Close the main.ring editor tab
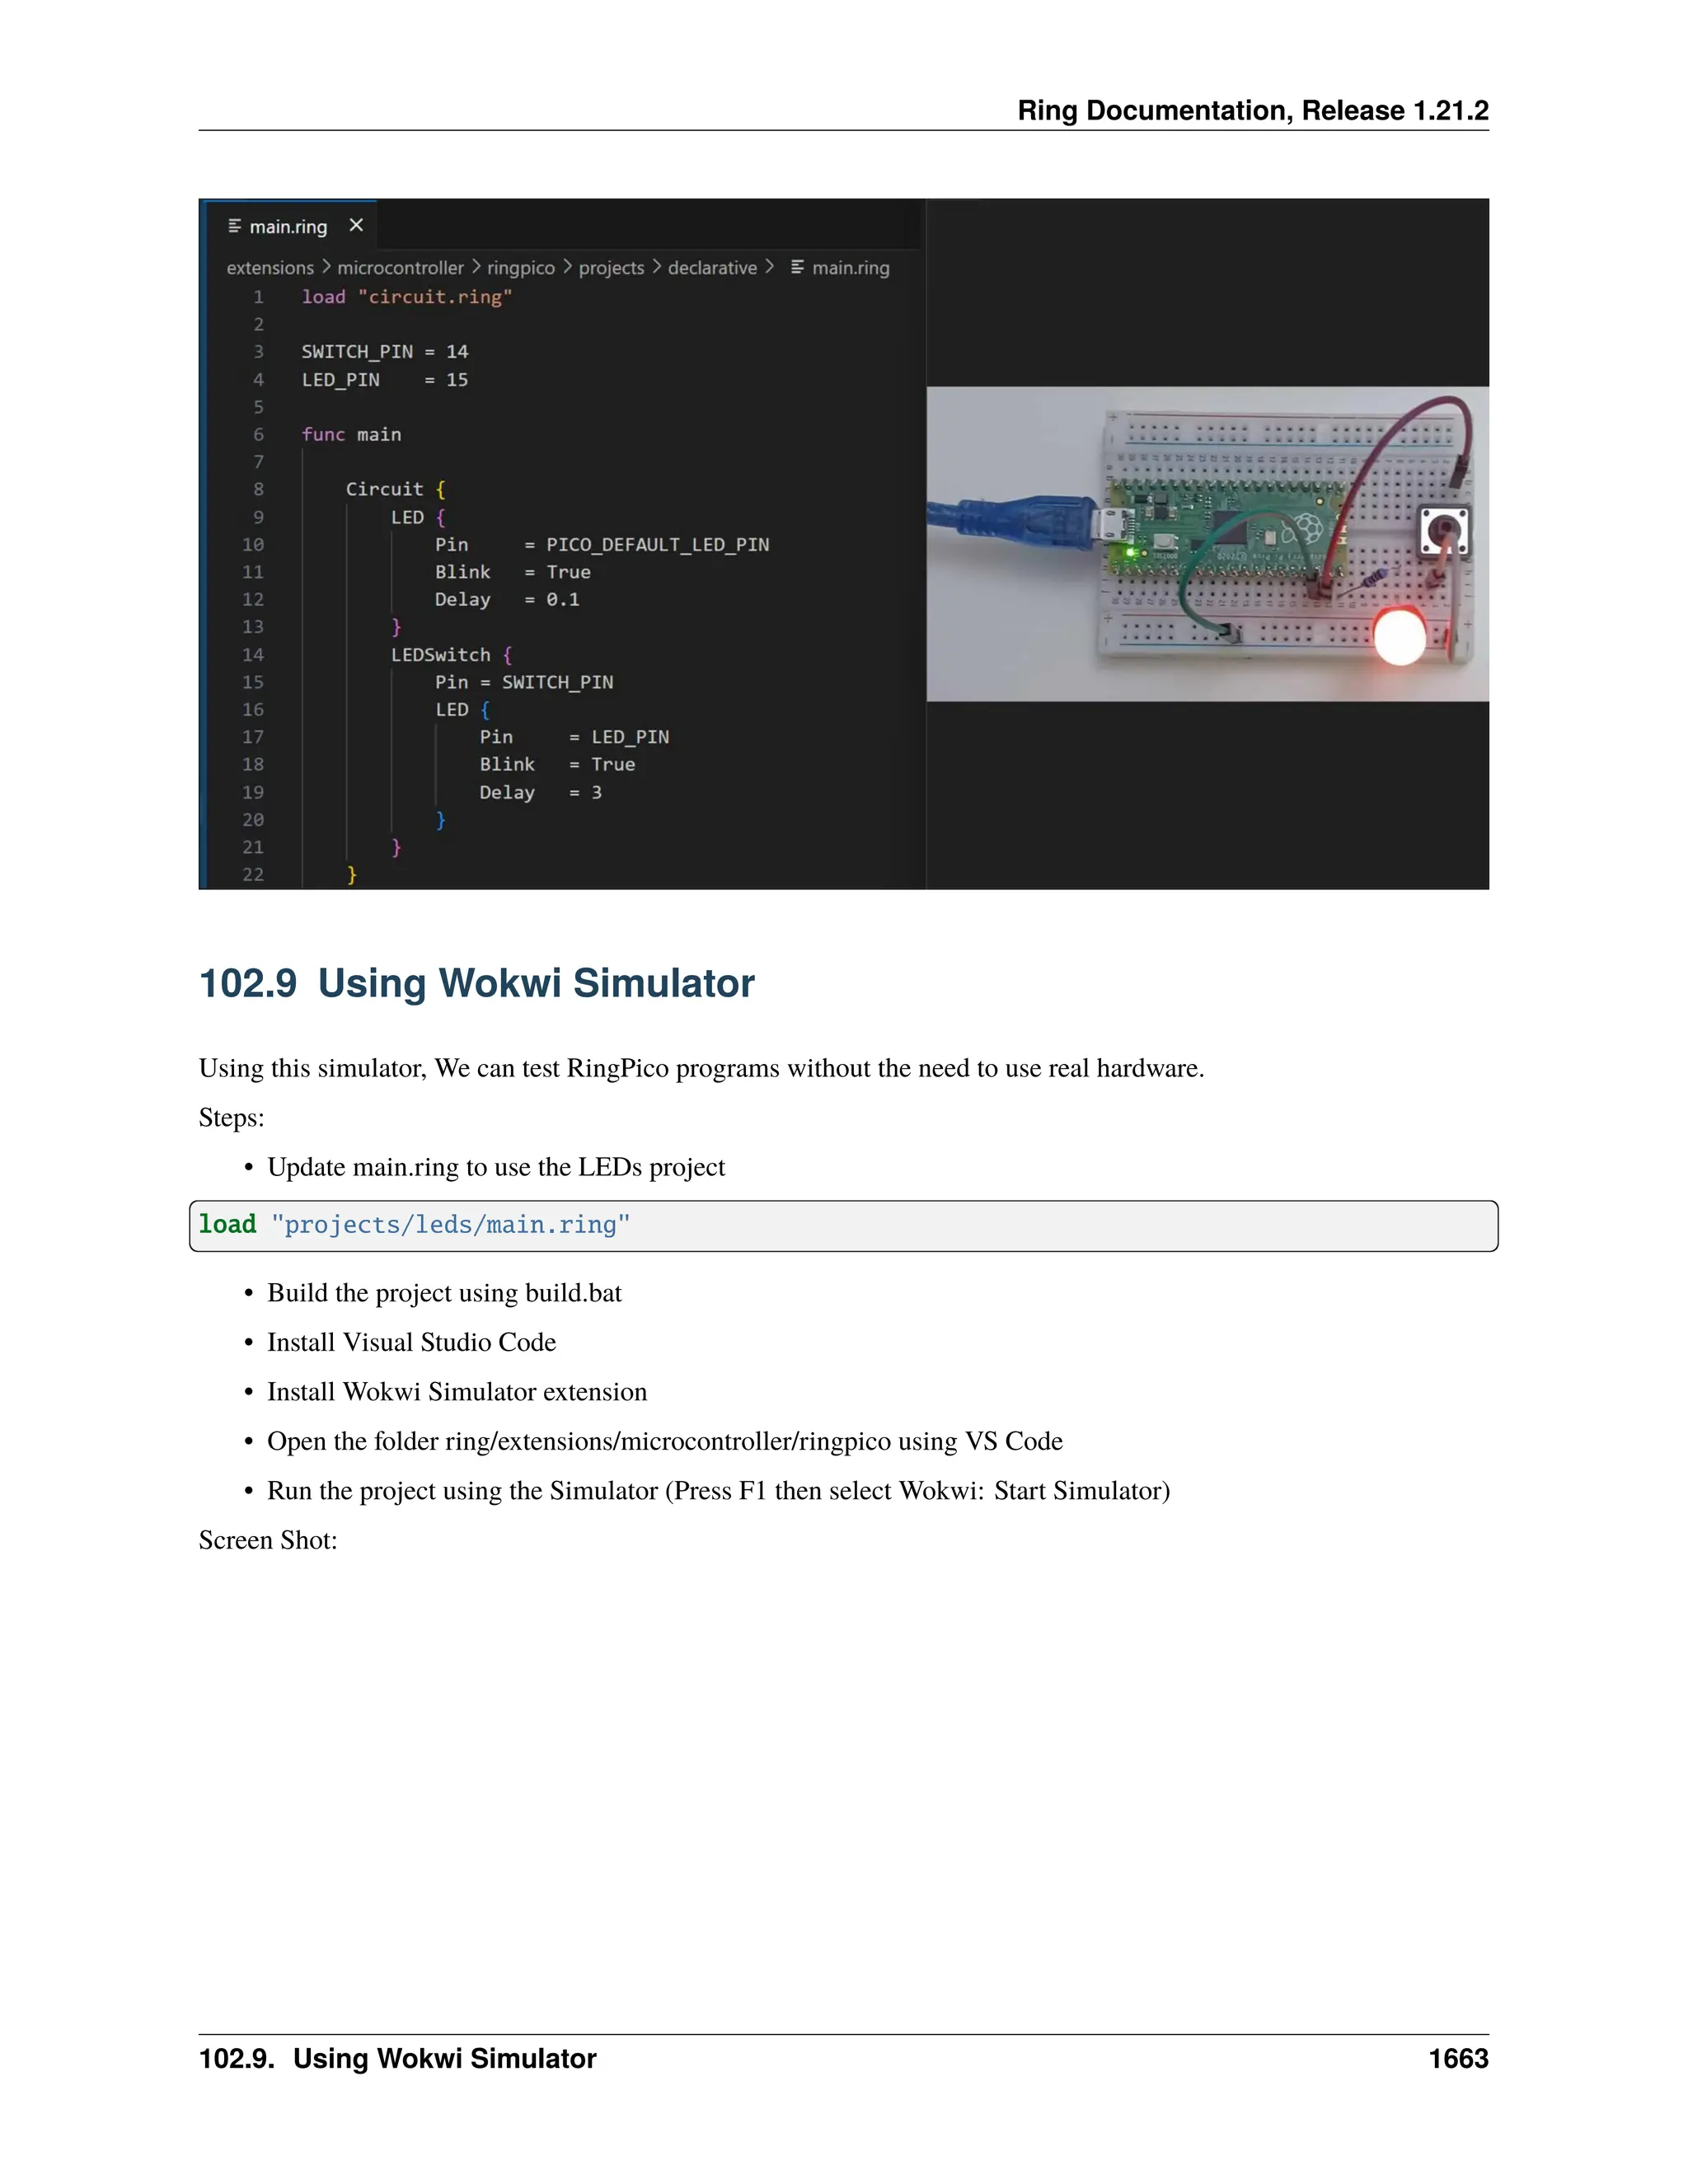 pos(356,225)
